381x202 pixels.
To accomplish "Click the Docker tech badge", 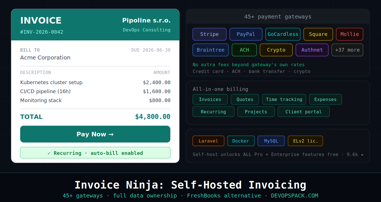I will click(241, 141).
